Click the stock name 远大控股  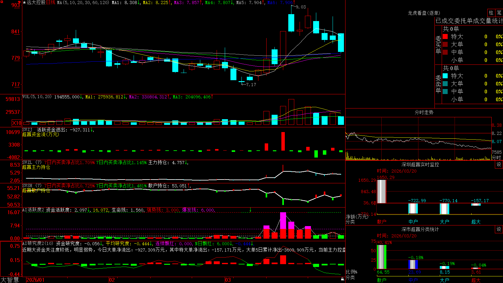(36, 3)
